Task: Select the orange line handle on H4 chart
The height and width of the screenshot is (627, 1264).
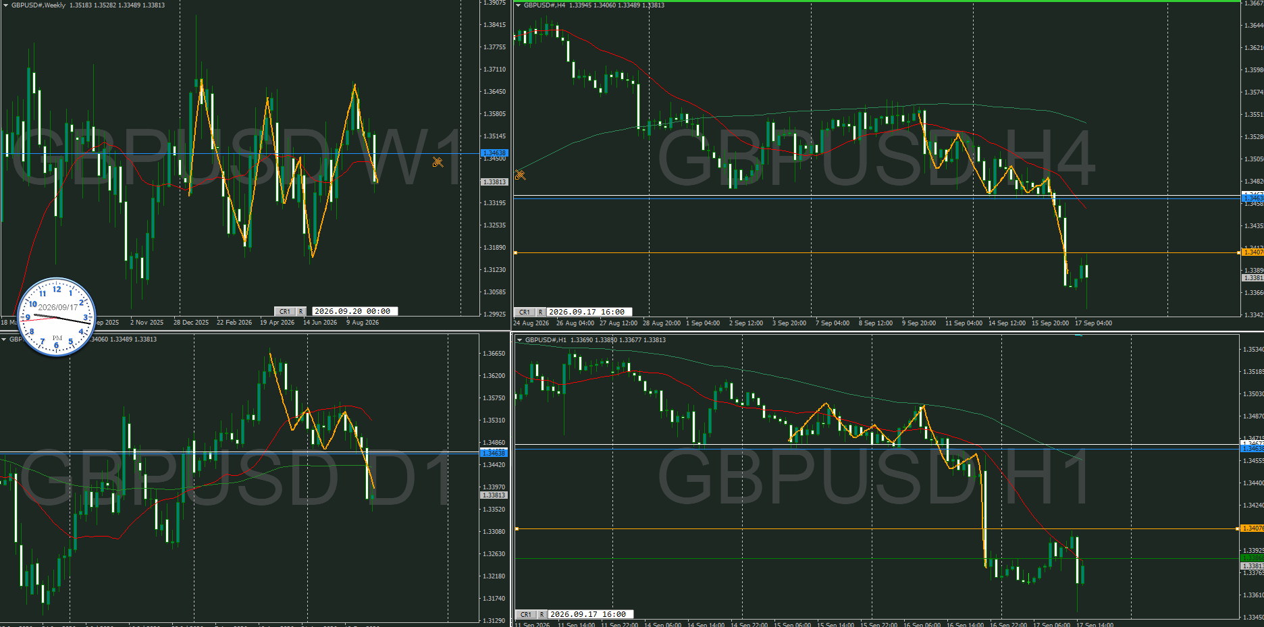Action: pos(516,252)
